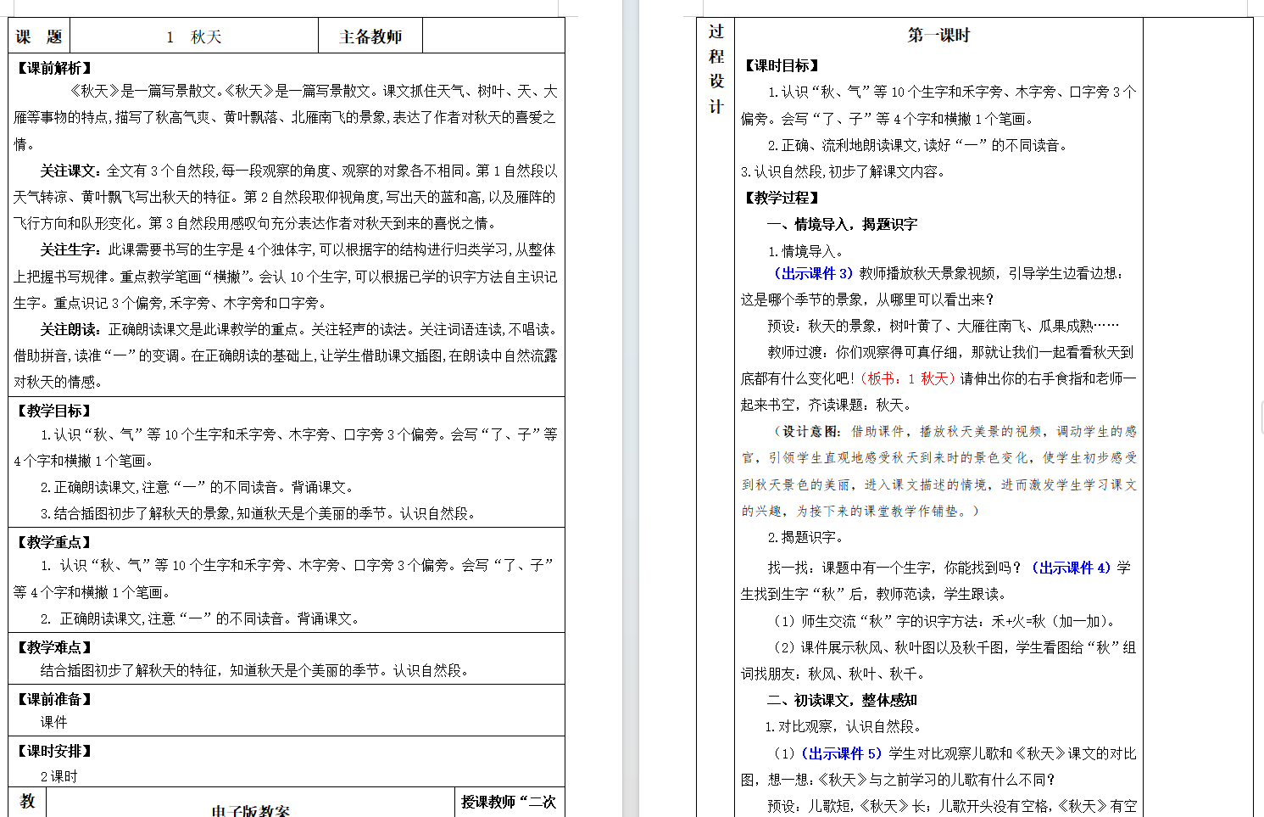Click the line "词找朋友:秋风、秋叶、秋千。"

[x=835, y=674]
